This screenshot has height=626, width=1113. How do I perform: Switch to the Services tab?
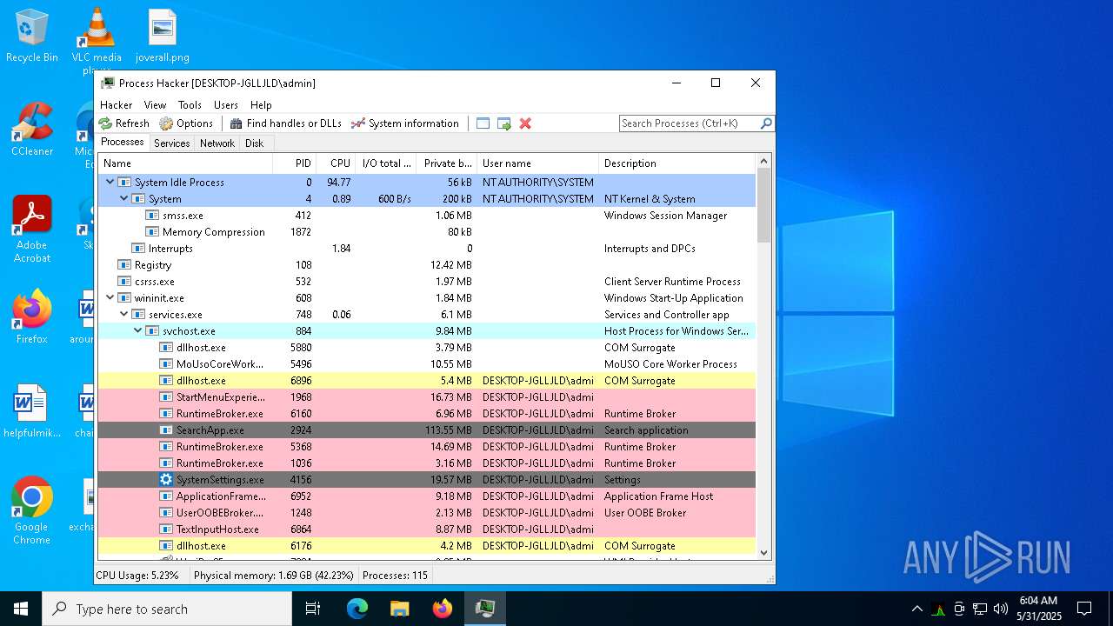(172, 143)
